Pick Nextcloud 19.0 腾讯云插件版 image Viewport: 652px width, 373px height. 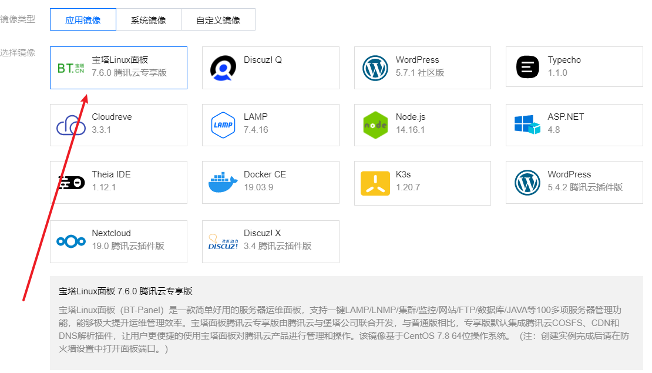(119, 241)
